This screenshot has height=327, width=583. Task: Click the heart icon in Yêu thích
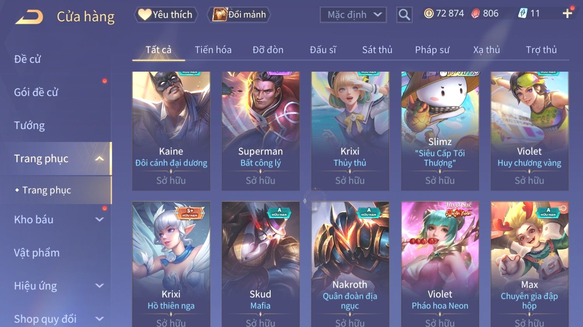144,15
